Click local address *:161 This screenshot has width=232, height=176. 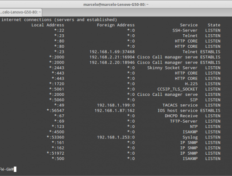click(58, 143)
